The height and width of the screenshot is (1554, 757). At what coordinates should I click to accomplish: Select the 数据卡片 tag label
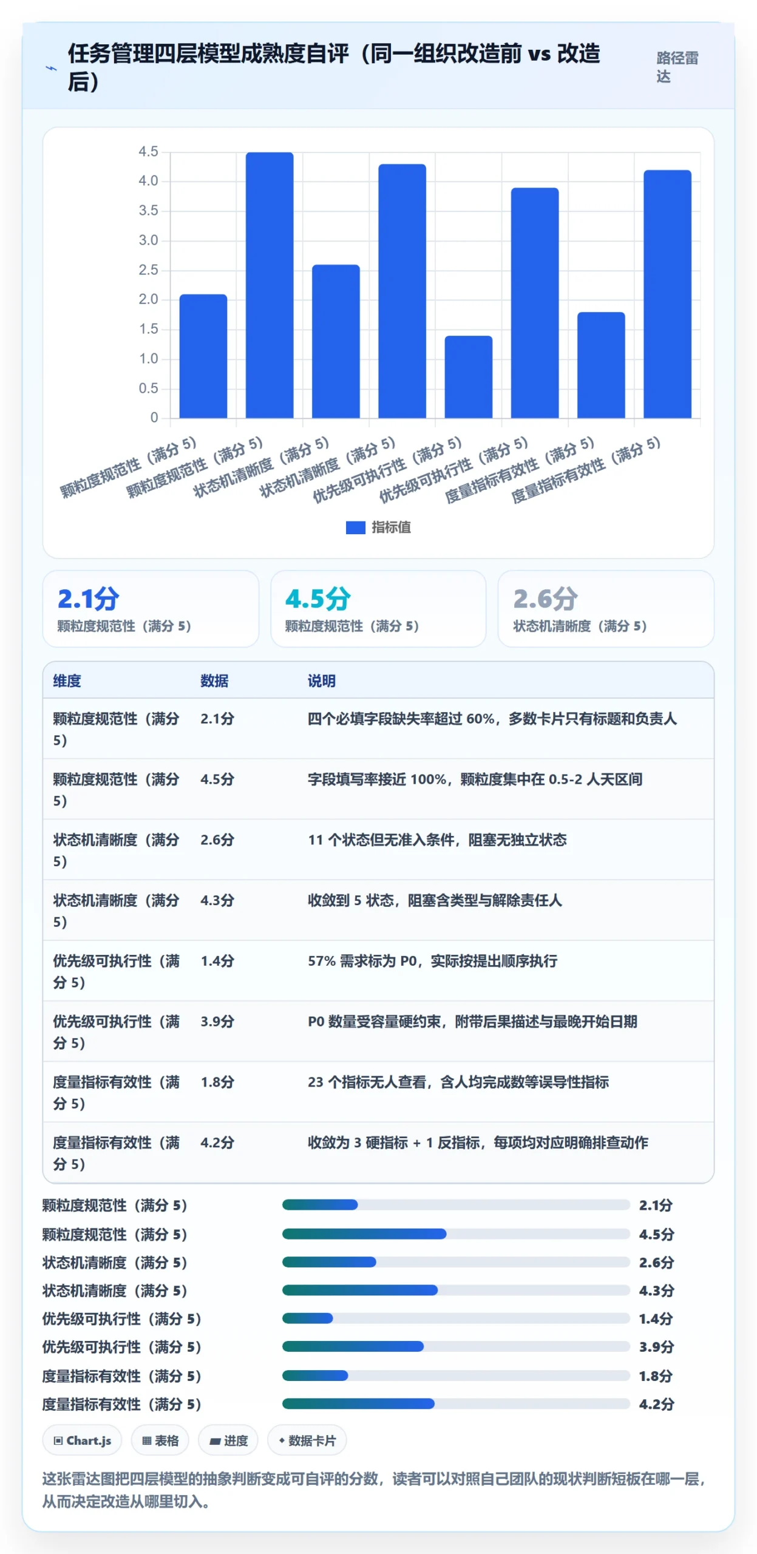(x=313, y=1440)
